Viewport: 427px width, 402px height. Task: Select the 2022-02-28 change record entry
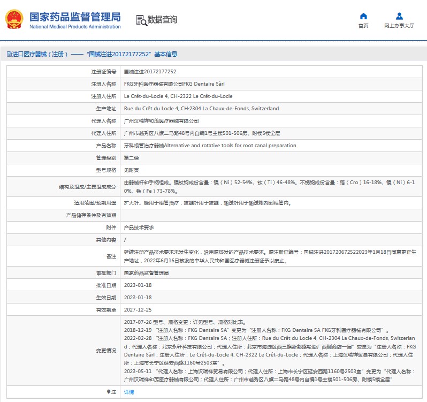pyautogui.click(x=270, y=351)
